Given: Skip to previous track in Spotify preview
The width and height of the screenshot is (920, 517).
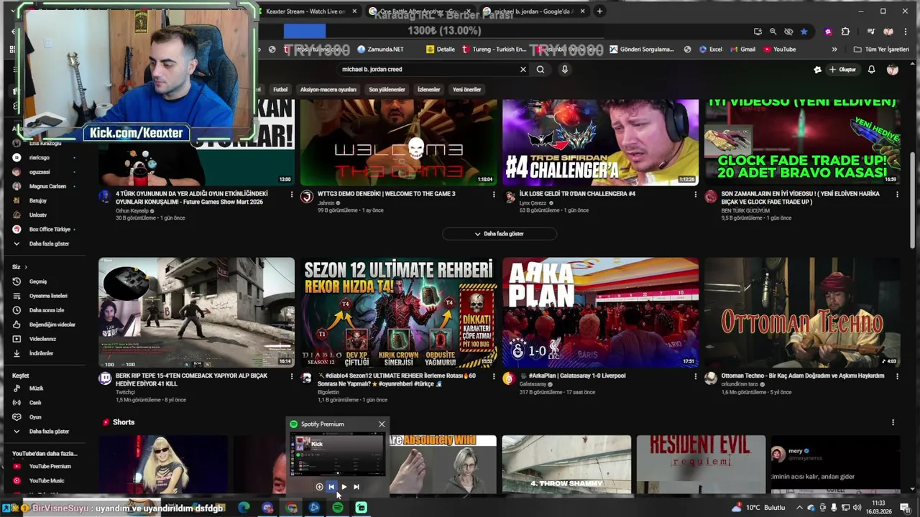Looking at the screenshot, I should [331, 487].
